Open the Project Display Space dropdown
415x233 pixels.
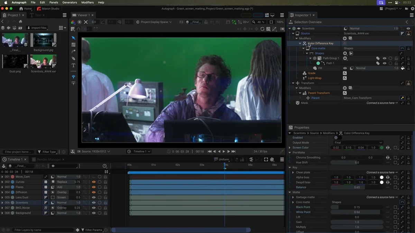(154, 22)
